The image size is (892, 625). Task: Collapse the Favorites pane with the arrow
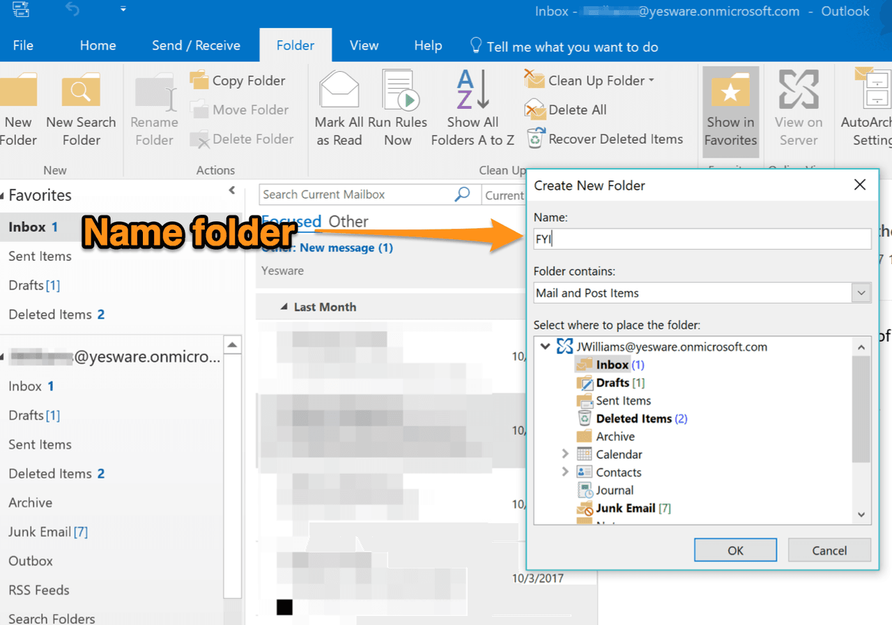click(232, 190)
